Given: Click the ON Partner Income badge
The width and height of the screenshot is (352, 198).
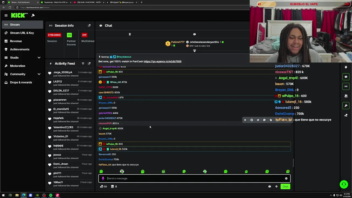Looking at the screenshot, I should point(69,35).
